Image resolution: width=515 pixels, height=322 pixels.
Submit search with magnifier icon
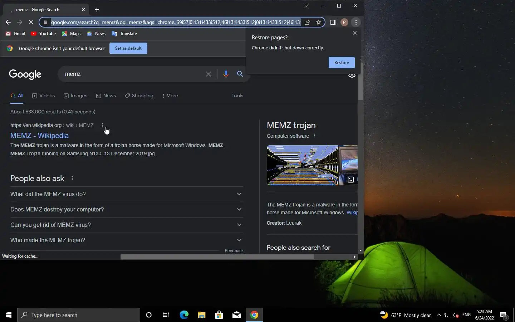(240, 74)
